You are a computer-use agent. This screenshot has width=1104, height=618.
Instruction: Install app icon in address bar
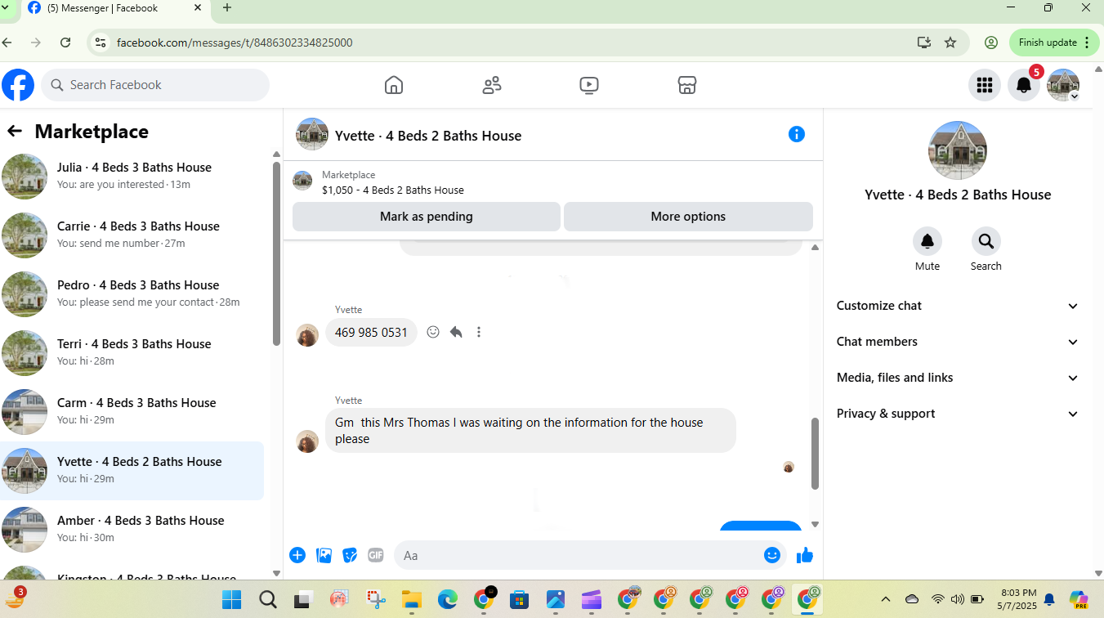coord(924,43)
